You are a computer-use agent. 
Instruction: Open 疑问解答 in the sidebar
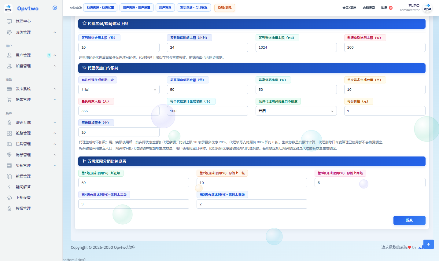23,187
